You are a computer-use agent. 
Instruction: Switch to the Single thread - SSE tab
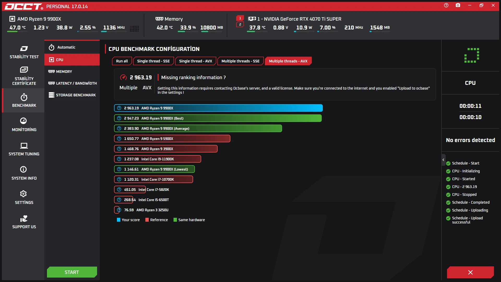coord(153,61)
